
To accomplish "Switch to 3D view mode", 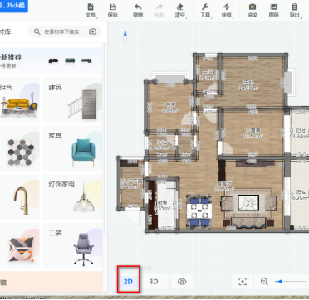I will click(x=154, y=282).
